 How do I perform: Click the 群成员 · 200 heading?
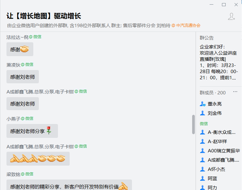tap(212, 93)
